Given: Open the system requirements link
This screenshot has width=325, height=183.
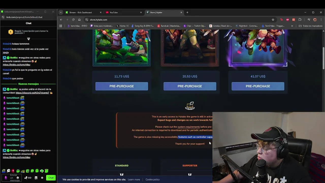Looking at the screenshot, I should coord(189,127).
